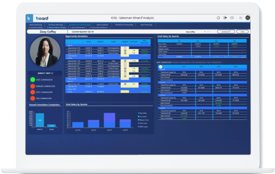Click the Q3 column header in salary table
The image size is (275, 174).
216,41
